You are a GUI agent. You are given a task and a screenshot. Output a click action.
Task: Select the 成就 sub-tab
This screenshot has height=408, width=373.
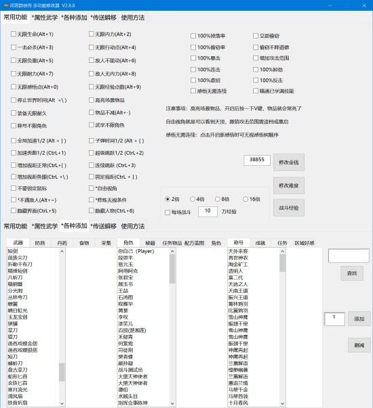pos(260,243)
